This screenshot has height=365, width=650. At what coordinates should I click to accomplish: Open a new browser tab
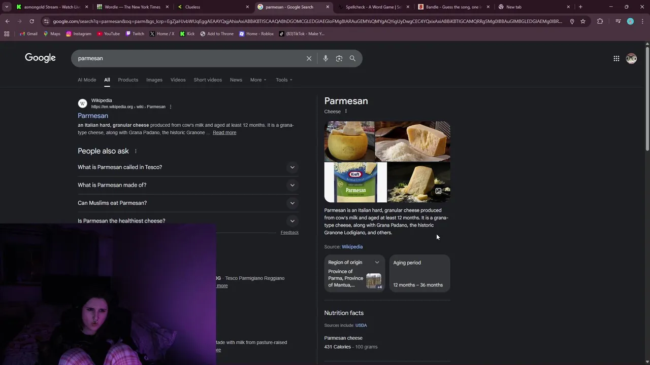580,7
